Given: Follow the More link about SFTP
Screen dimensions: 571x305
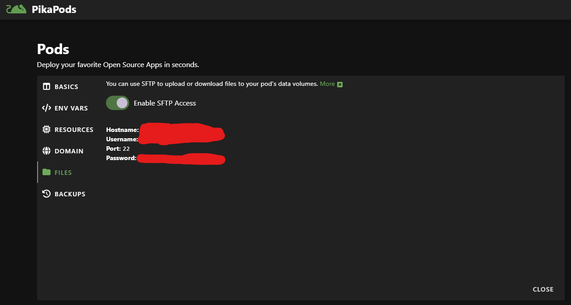Looking at the screenshot, I should point(327,84).
